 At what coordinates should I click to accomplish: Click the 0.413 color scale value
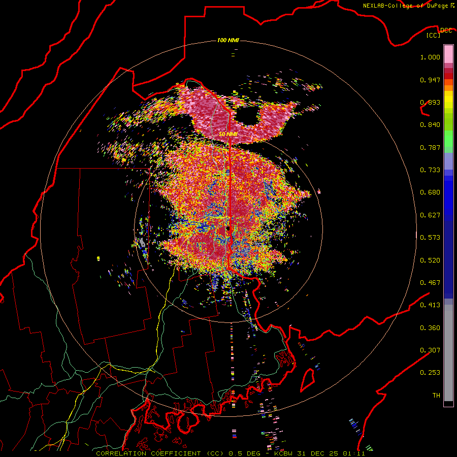click(x=430, y=305)
